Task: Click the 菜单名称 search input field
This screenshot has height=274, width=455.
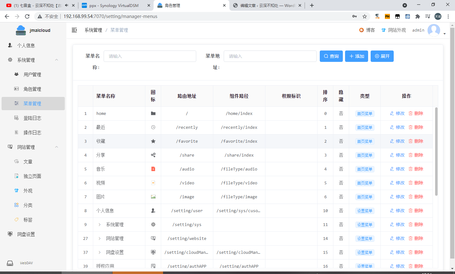Action: 150,56
